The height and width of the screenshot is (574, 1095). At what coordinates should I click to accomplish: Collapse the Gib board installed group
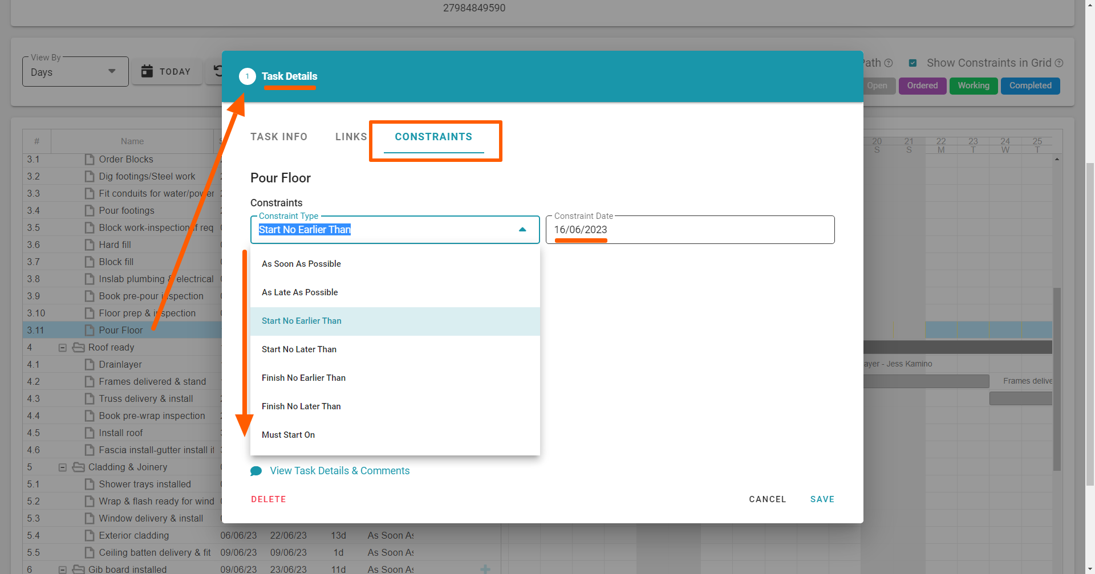[x=63, y=569]
